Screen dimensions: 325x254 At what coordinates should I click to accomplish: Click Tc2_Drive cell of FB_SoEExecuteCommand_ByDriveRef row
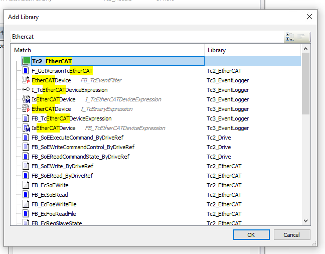(x=219, y=138)
